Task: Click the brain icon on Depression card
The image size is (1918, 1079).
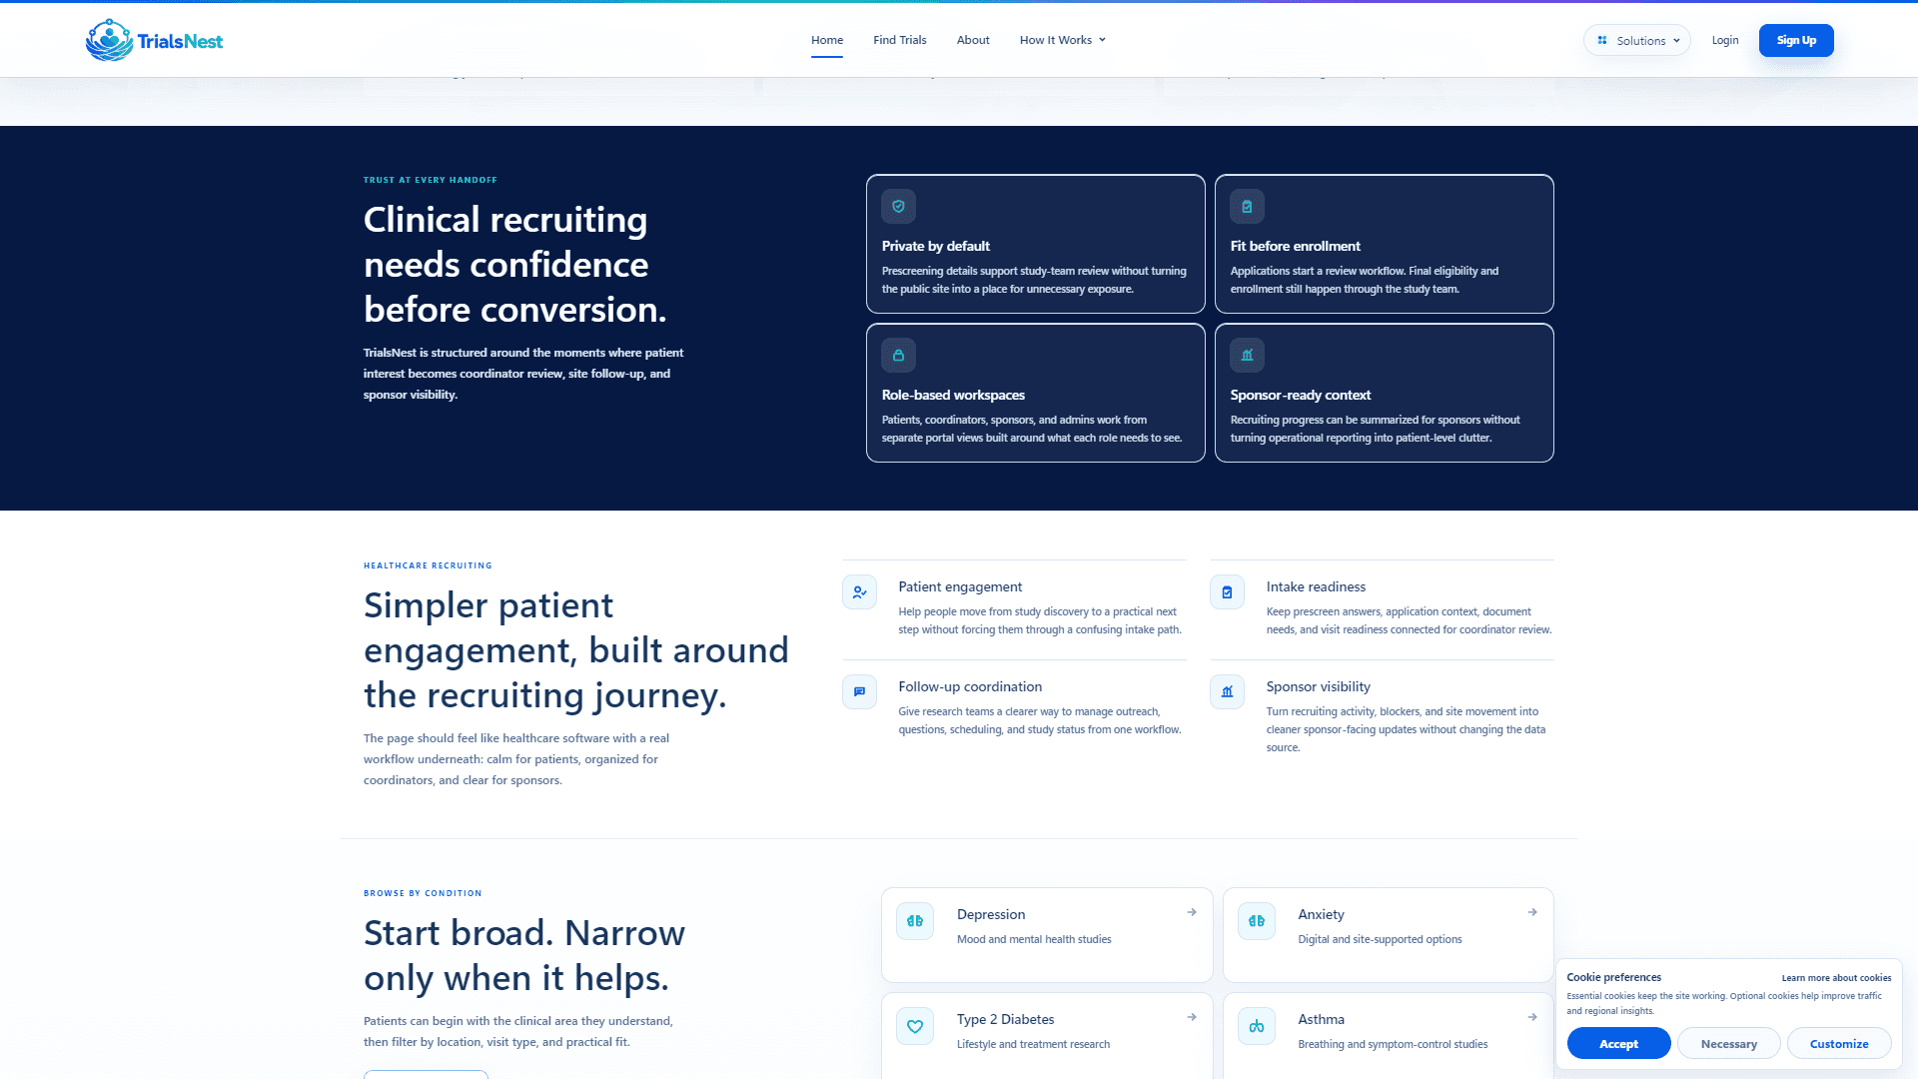Action: click(x=915, y=921)
